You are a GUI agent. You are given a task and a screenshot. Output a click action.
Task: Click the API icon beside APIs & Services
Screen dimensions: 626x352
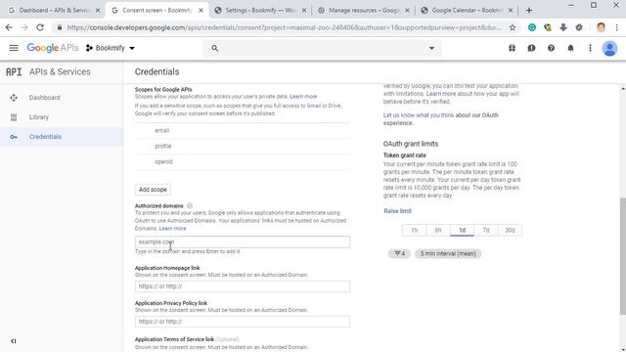14,71
